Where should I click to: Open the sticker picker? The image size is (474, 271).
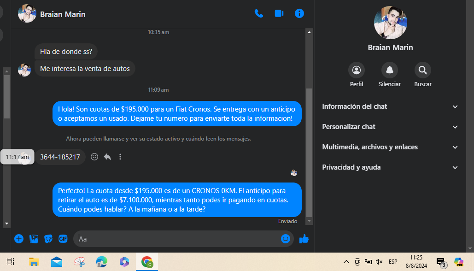pos(48,239)
